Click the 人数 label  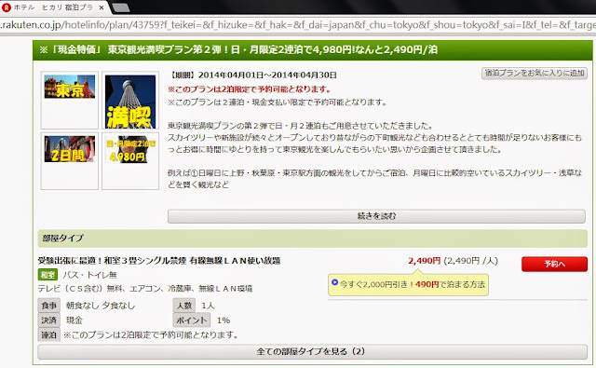pos(184,306)
